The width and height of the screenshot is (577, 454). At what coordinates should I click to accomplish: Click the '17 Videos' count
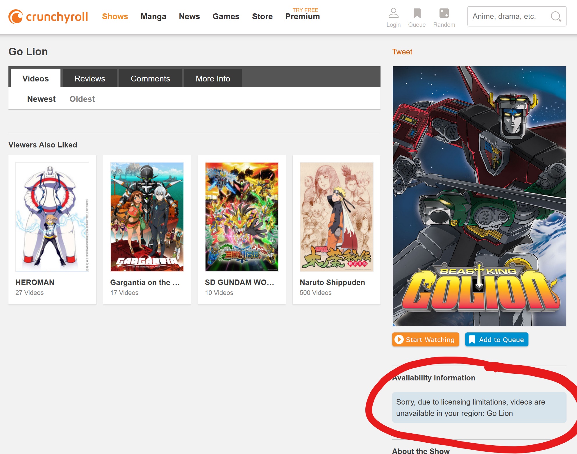point(124,293)
